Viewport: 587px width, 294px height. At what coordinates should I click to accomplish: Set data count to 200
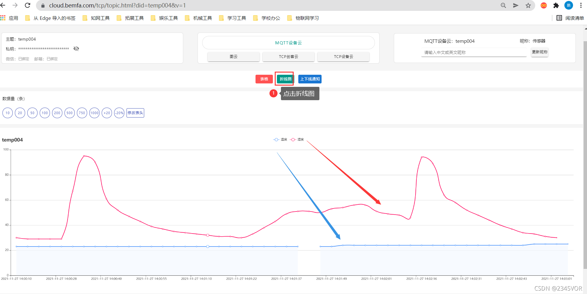pyautogui.click(x=57, y=113)
